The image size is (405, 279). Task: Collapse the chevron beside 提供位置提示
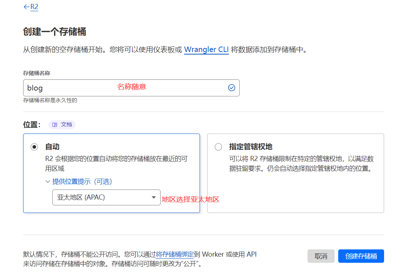coord(48,182)
